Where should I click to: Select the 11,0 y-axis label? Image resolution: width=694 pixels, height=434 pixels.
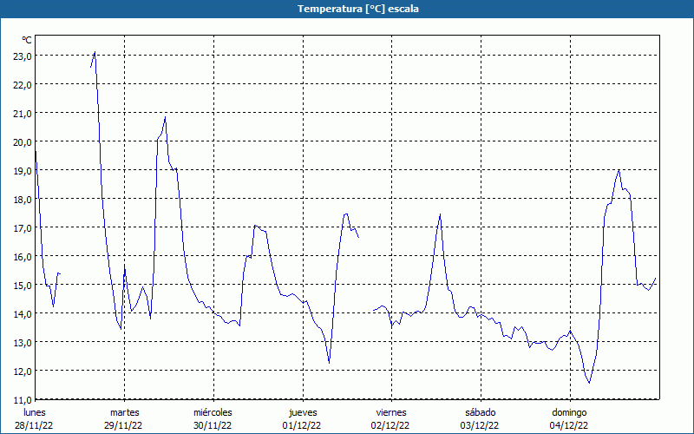pos(23,399)
